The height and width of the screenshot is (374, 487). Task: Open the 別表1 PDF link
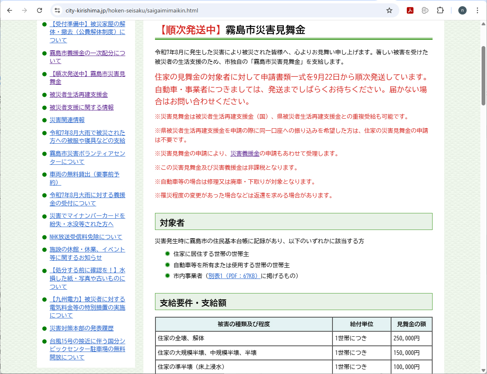pos(234,276)
